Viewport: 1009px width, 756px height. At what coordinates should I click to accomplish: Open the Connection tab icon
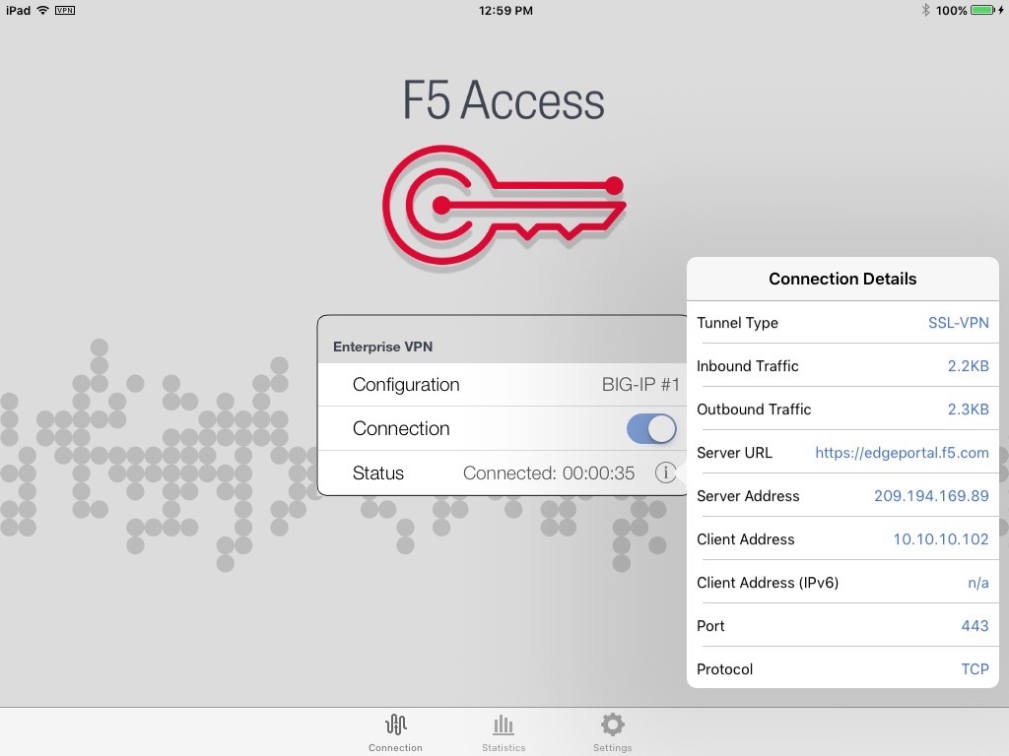(x=396, y=724)
